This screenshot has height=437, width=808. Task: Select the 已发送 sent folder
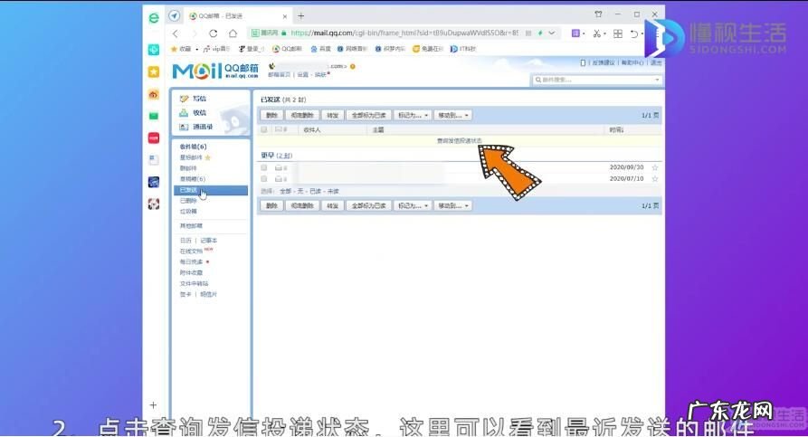[211, 190]
